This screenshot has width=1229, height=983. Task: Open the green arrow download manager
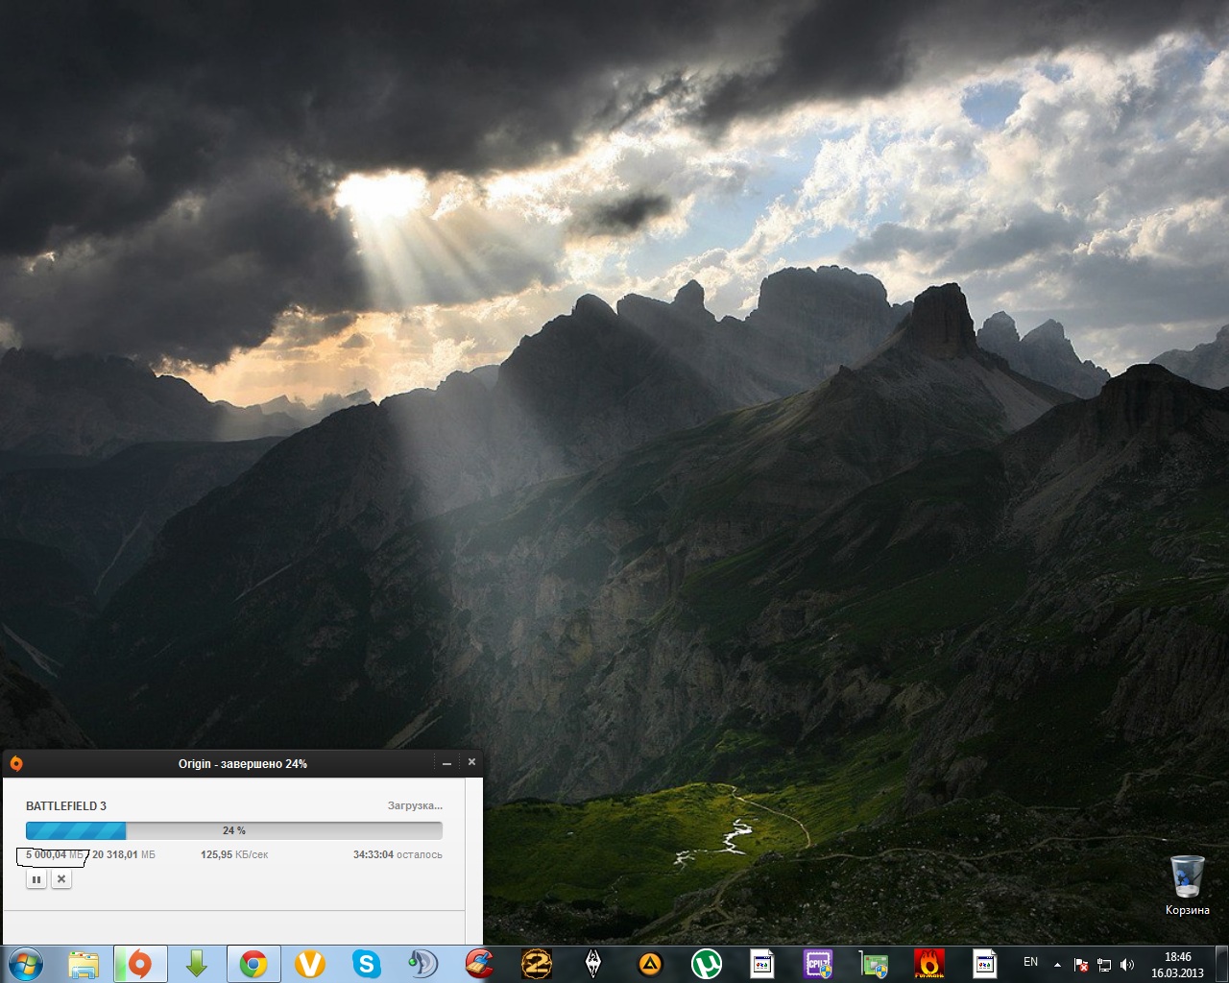tap(197, 963)
